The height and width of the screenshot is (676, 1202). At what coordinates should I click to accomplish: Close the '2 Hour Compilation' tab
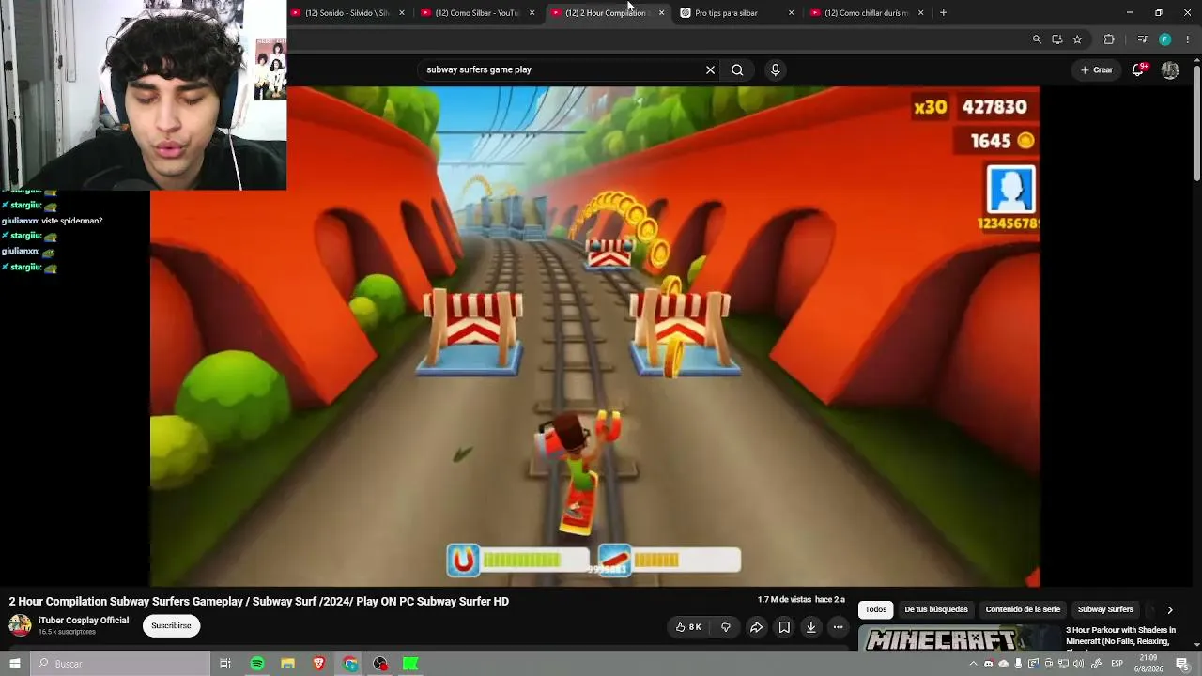(661, 13)
